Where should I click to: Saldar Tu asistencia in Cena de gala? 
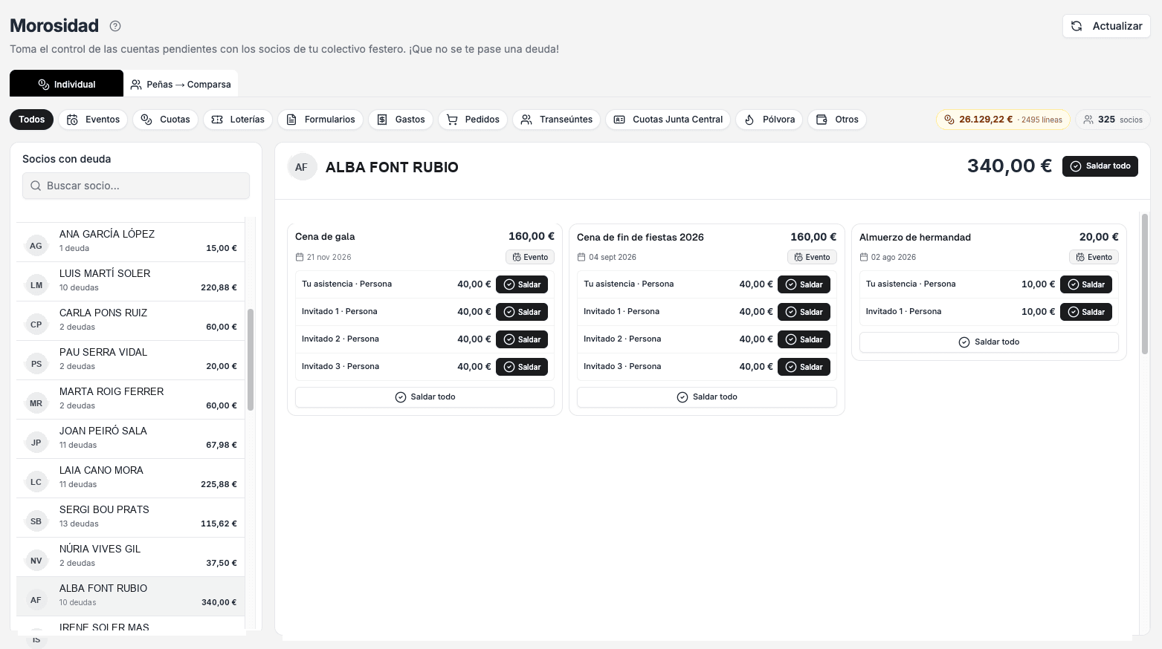pyautogui.click(x=522, y=284)
